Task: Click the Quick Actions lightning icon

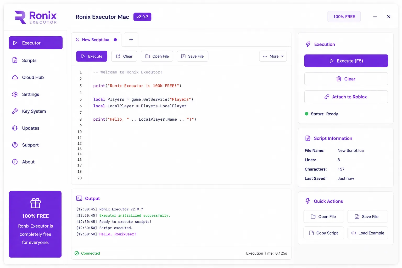Action: click(308, 201)
